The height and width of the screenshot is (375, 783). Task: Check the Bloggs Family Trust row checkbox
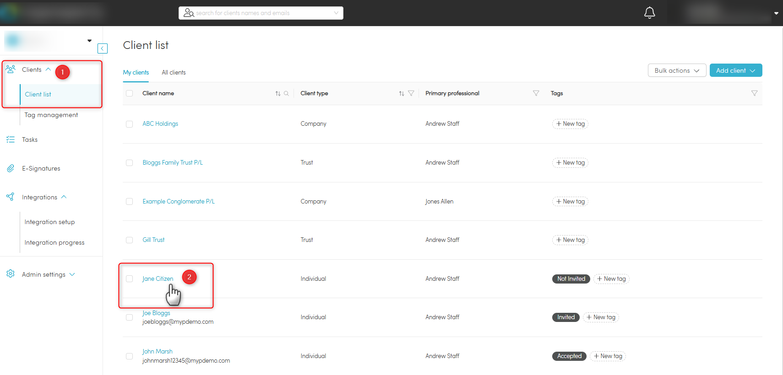[x=130, y=163]
